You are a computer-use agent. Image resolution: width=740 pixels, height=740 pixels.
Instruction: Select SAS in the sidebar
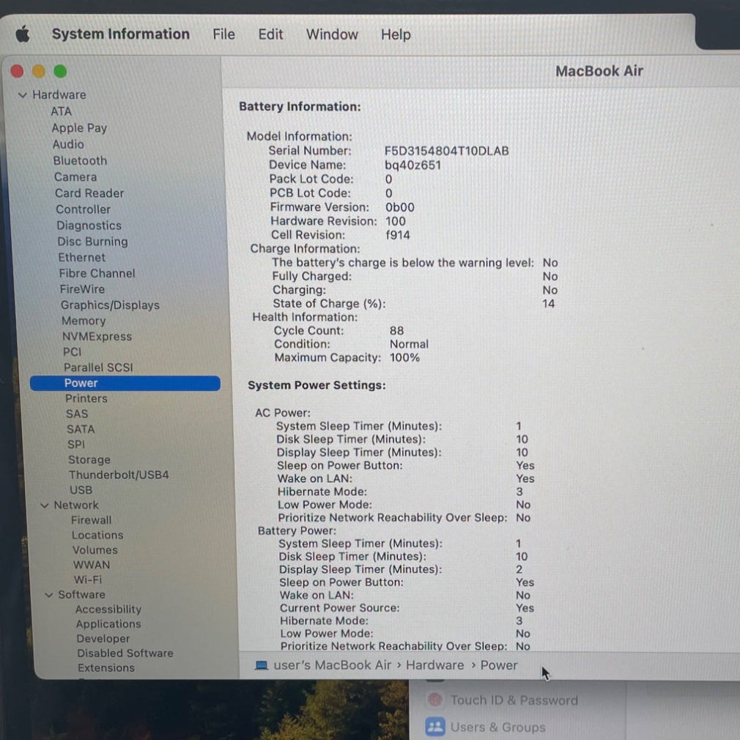(77, 414)
